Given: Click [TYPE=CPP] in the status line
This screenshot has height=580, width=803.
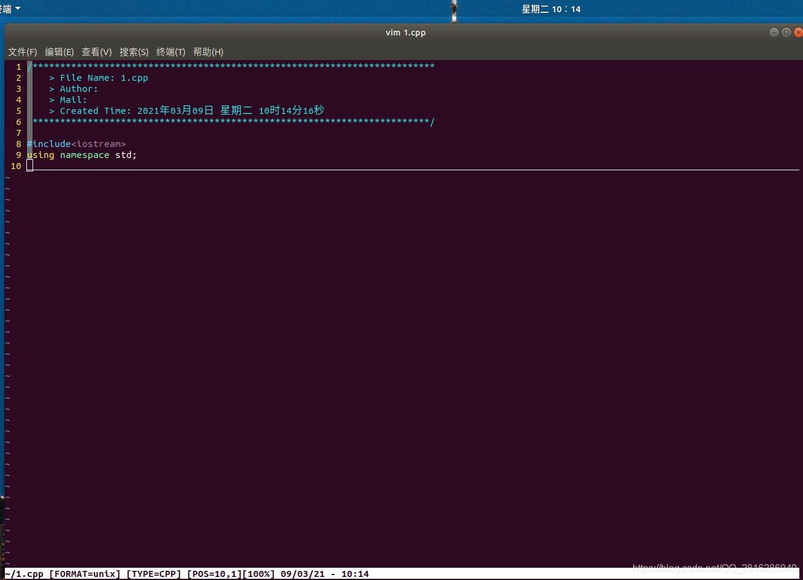Looking at the screenshot, I should pyautogui.click(x=154, y=574).
